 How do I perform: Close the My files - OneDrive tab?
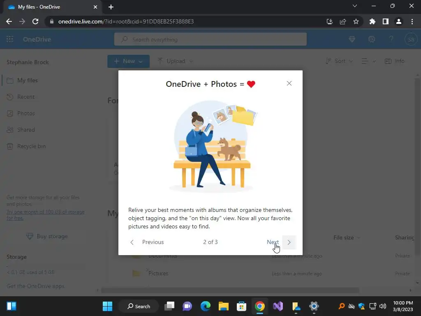coord(95,7)
